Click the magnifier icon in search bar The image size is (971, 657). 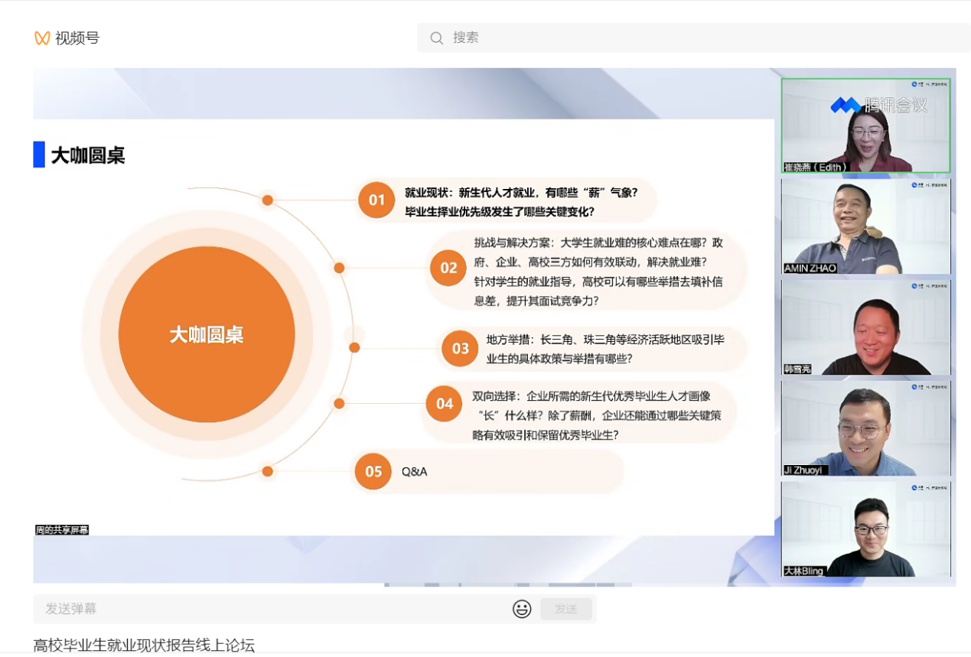[436, 38]
